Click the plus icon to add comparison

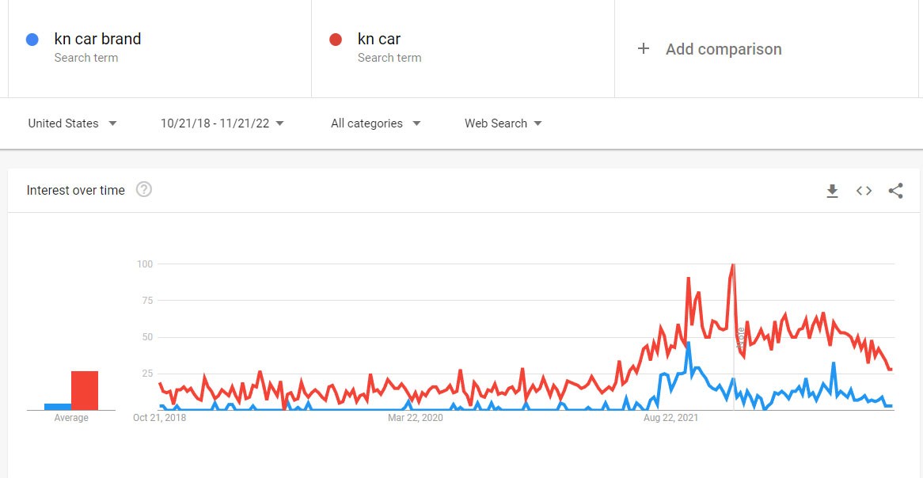[644, 49]
